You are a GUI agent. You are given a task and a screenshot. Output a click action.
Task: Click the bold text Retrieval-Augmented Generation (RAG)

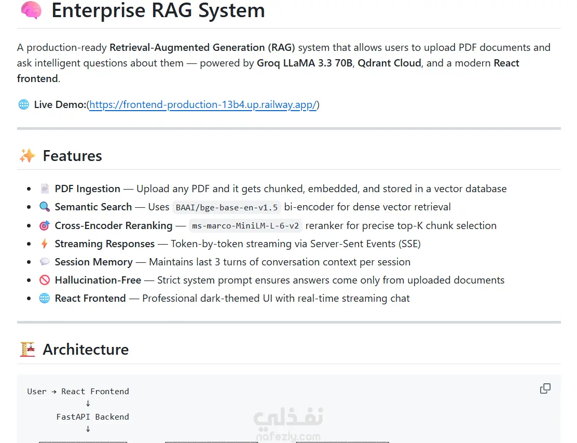pyautogui.click(x=202, y=47)
